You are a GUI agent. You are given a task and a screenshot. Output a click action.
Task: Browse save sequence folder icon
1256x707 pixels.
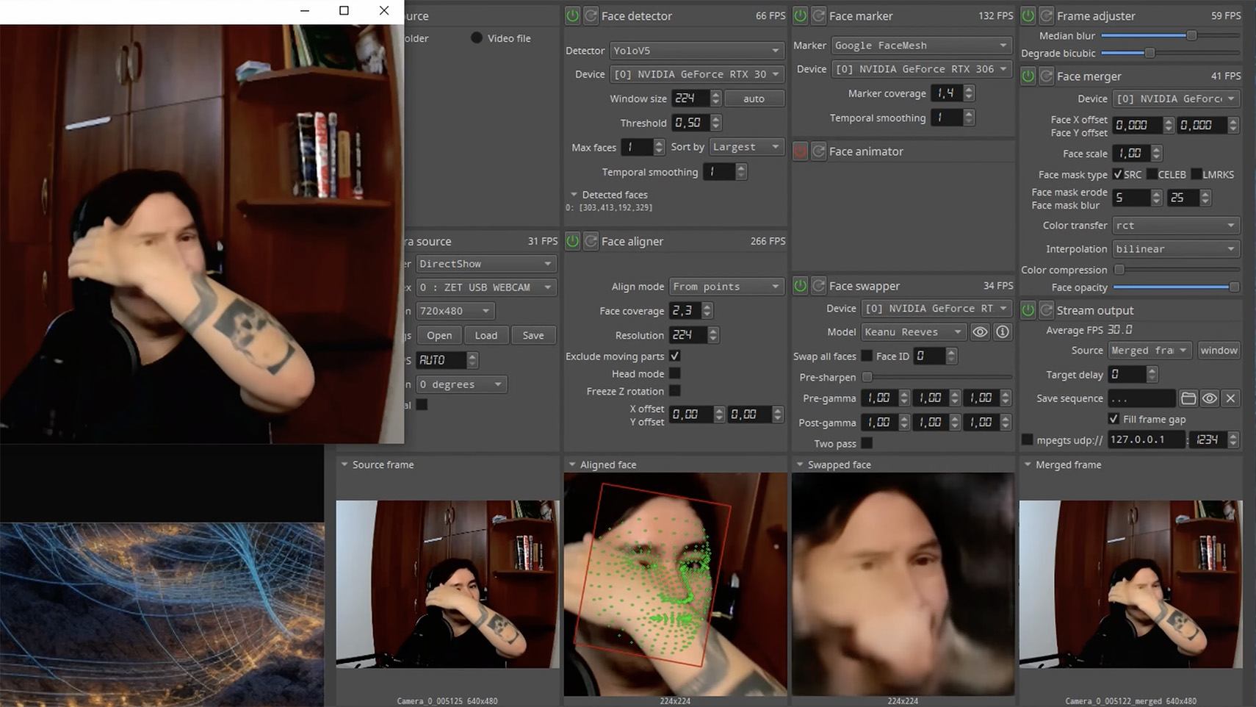[1190, 398]
